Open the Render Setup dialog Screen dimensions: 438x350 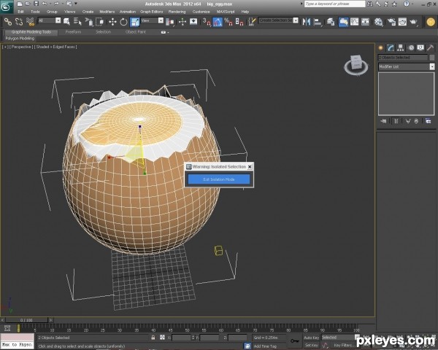[391, 21]
